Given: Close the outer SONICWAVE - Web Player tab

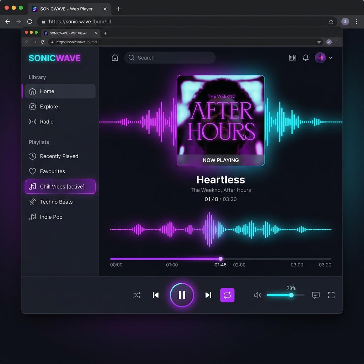Looking at the screenshot, I should [105, 9].
